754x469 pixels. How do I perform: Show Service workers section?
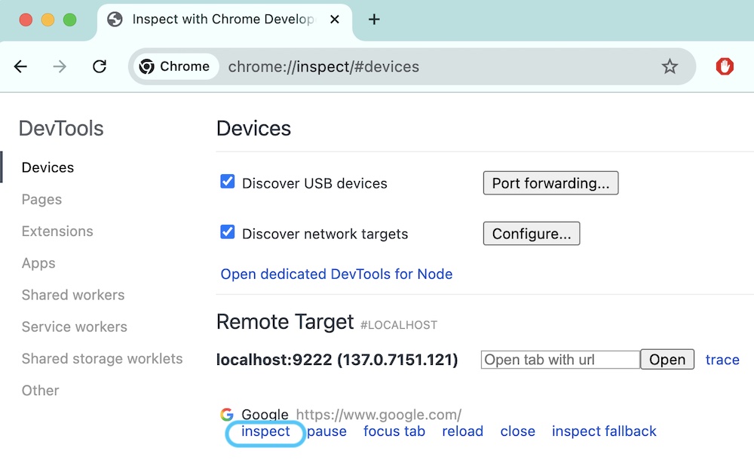pos(75,327)
